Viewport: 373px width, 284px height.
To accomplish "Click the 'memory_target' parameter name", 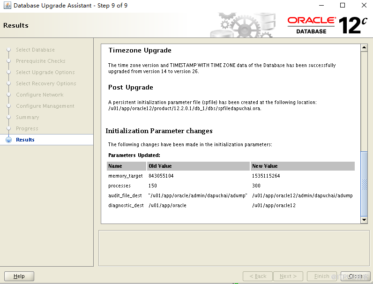I will [126, 176].
